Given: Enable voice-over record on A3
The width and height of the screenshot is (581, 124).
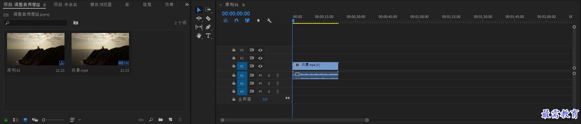Looking at the screenshot, I should 278,91.
